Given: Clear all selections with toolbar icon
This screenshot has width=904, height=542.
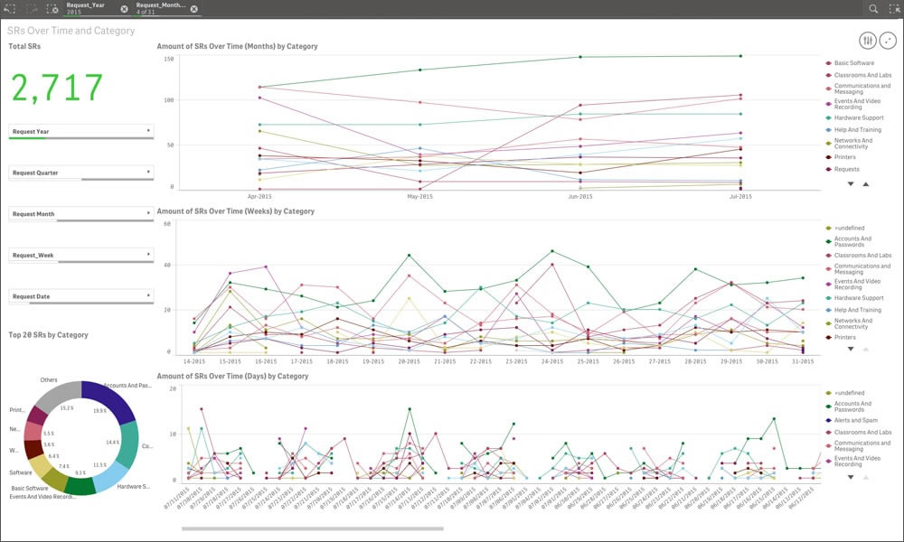Looking at the screenshot, I should point(52,9).
